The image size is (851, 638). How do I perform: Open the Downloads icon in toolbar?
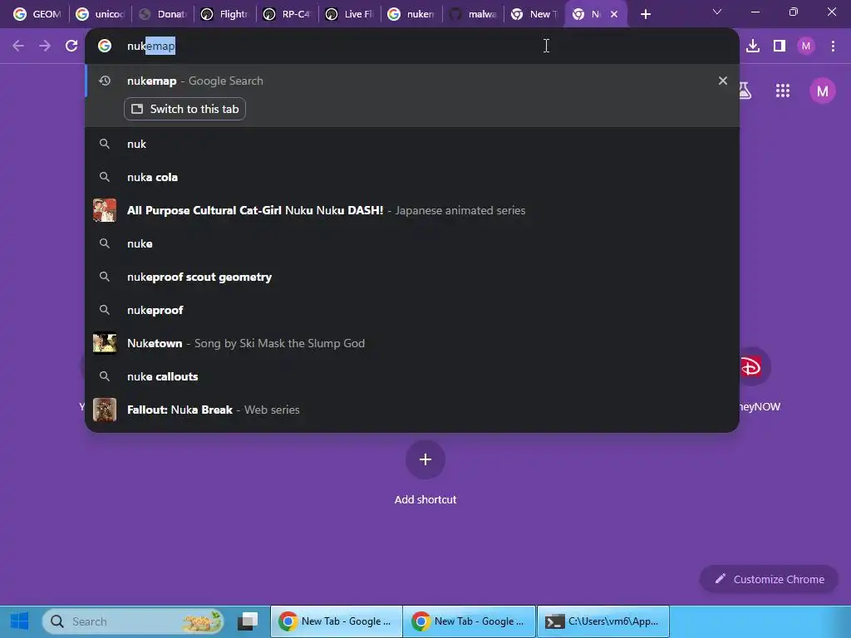[753, 47]
